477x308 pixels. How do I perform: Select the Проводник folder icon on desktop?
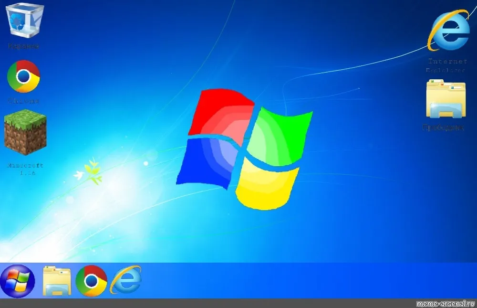click(446, 99)
